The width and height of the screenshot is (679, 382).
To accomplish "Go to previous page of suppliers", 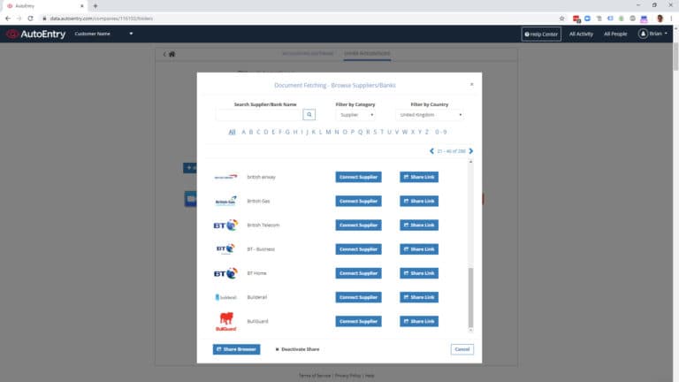I will [x=431, y=151].
